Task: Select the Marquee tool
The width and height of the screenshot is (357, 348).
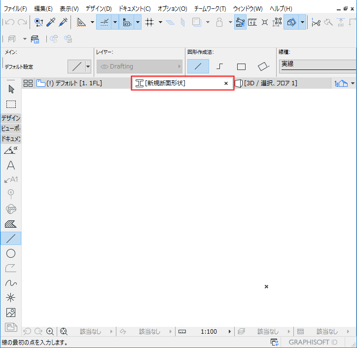Action: point(11,104)
